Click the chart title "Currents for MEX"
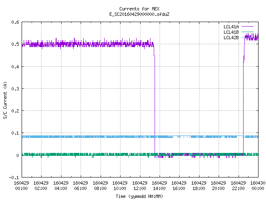Screen dimensions: 266x200 click(x=139, y=9)
